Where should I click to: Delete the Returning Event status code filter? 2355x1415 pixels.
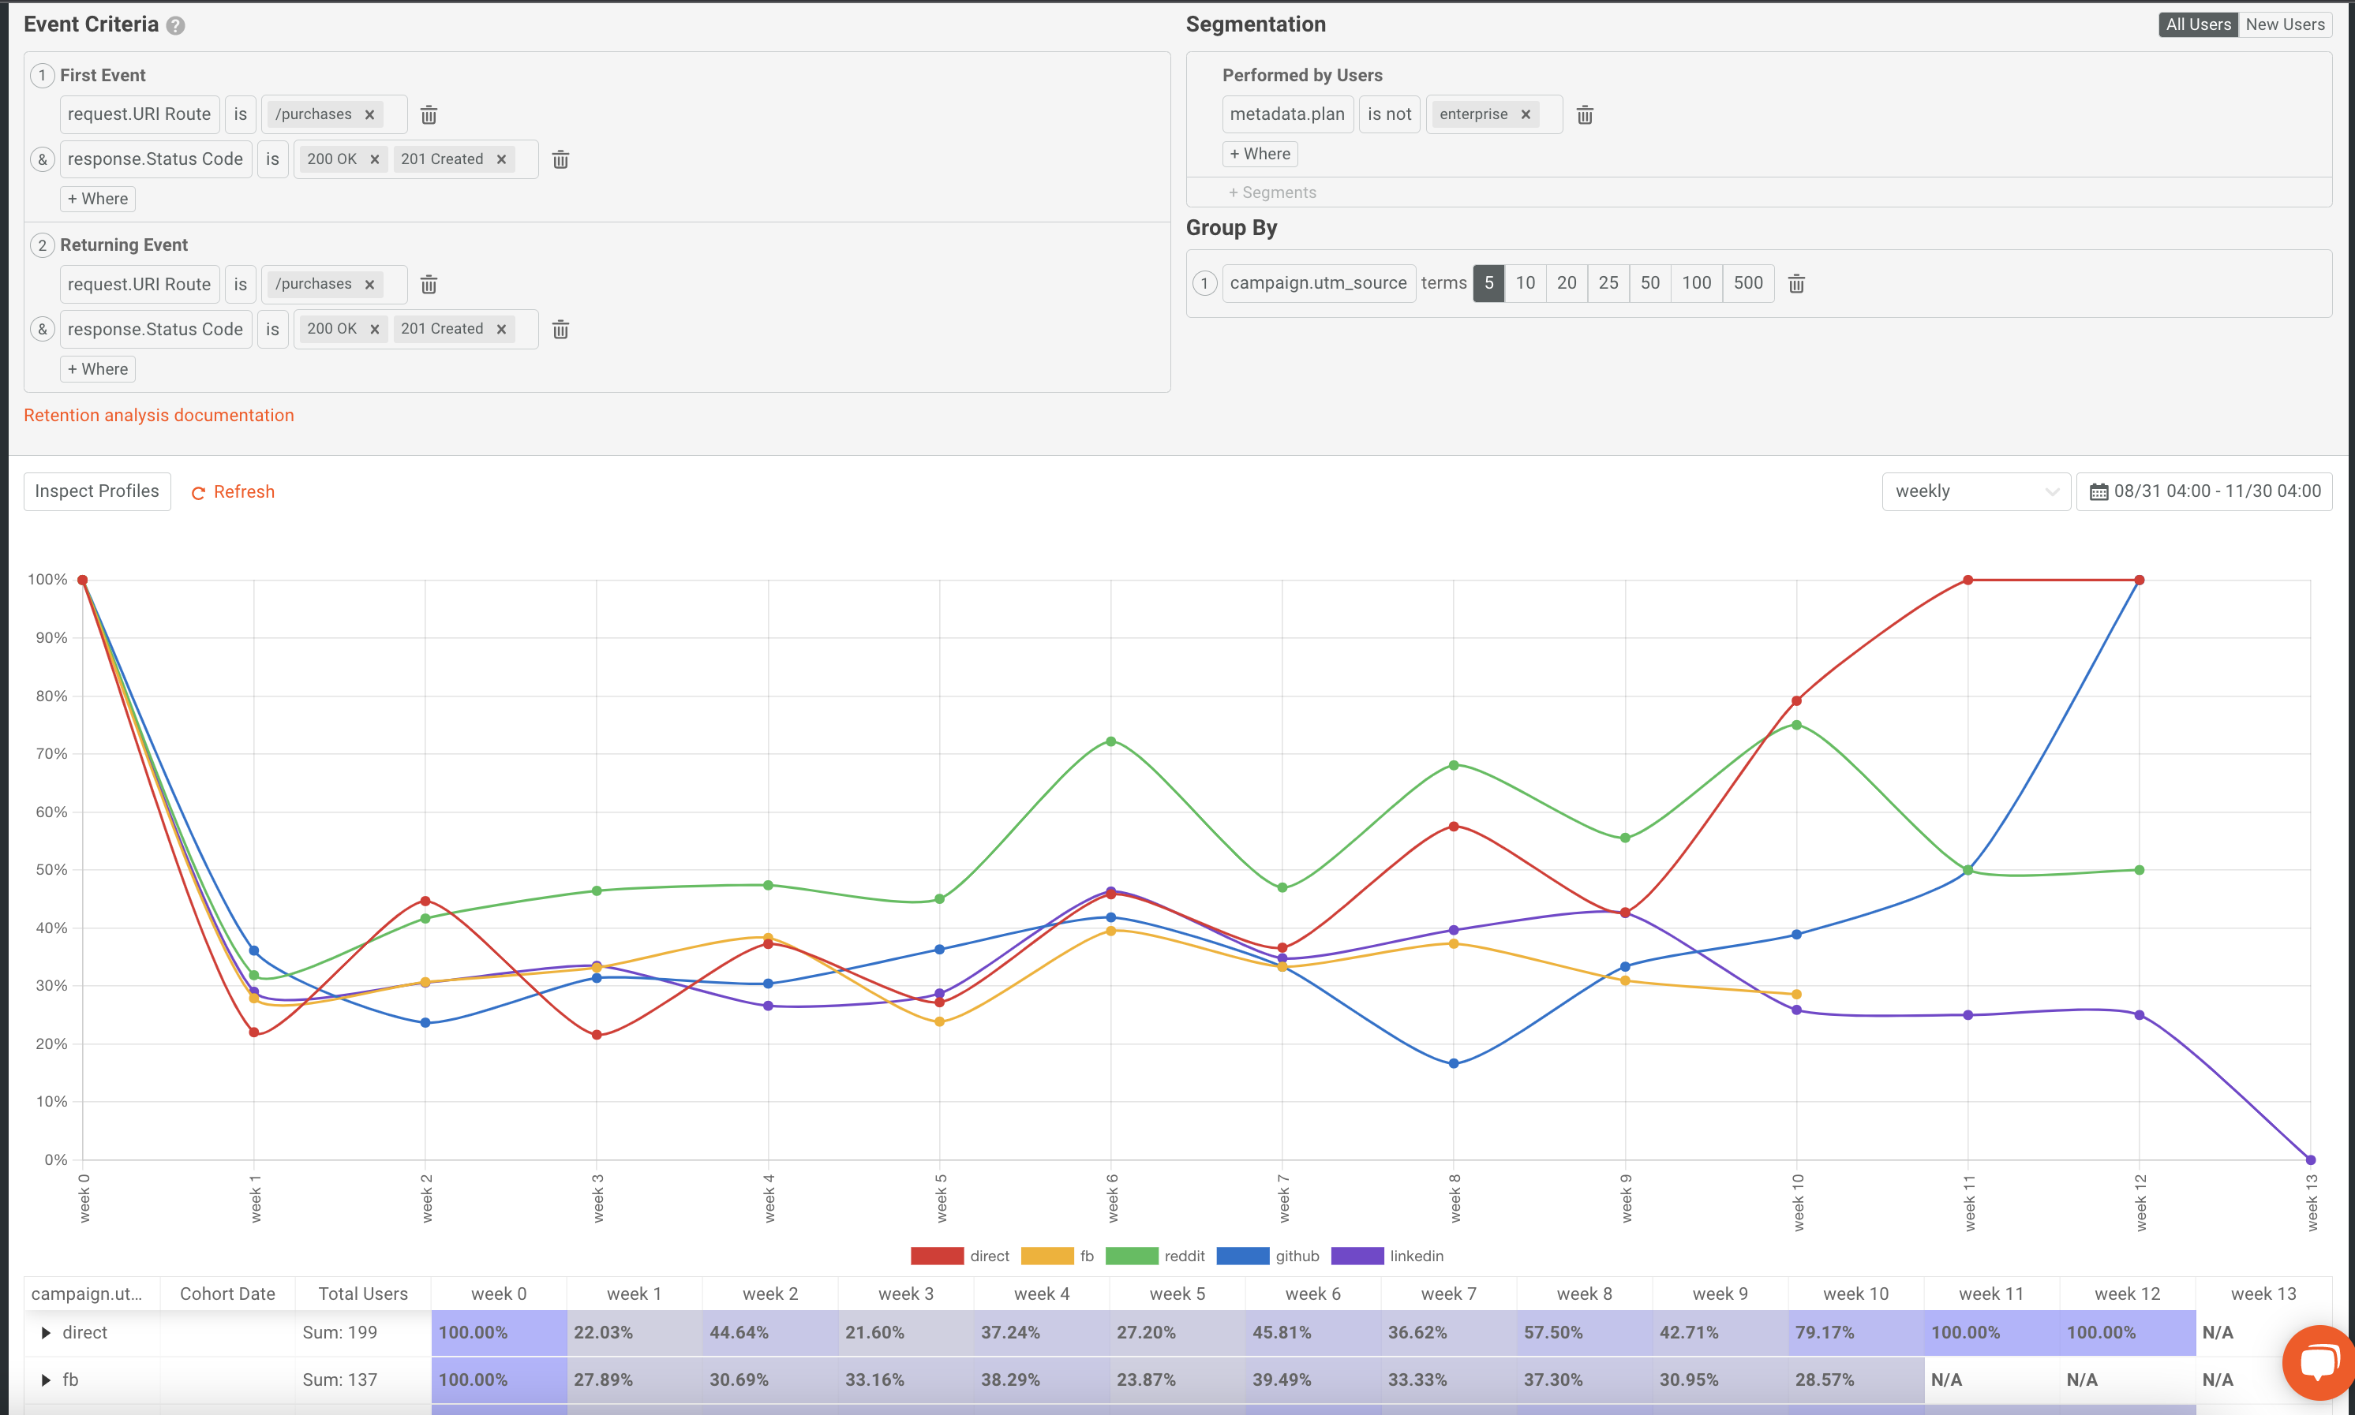(561, 329)
